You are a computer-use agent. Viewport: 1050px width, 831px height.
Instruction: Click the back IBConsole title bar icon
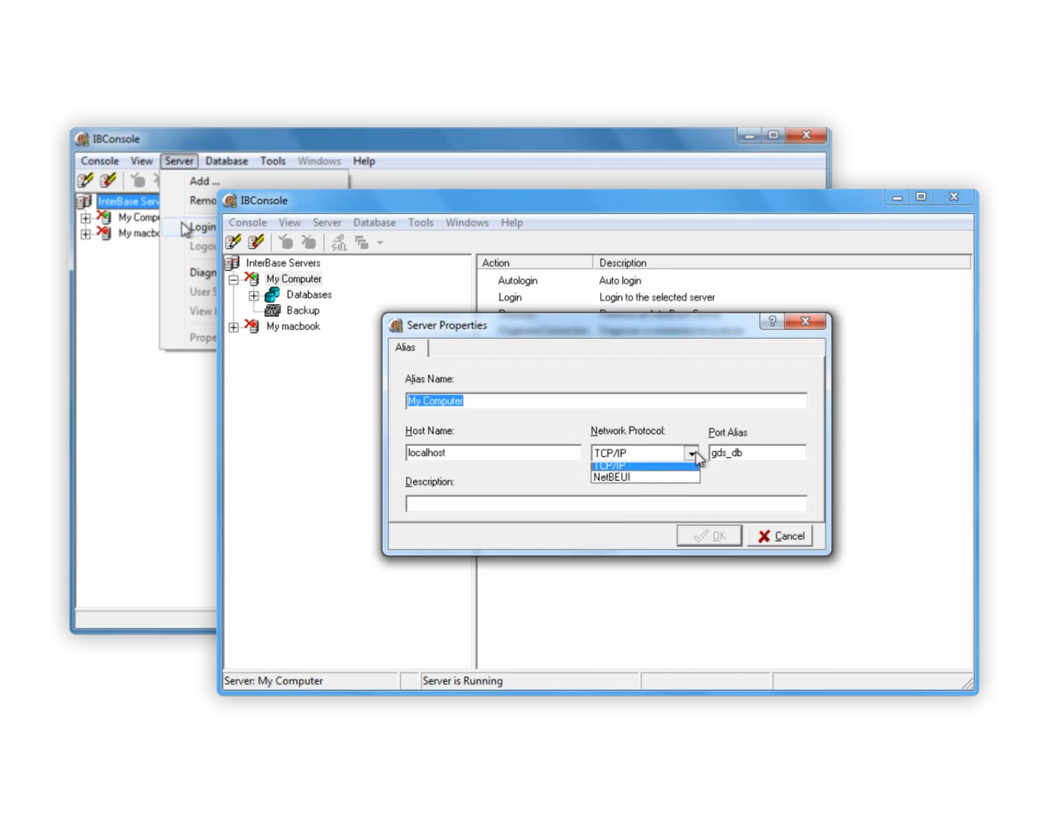tap(82, 139)
